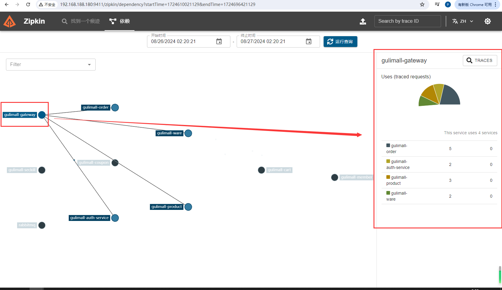
Task: Click the upload JSON icon
Action: pos(363,21)
